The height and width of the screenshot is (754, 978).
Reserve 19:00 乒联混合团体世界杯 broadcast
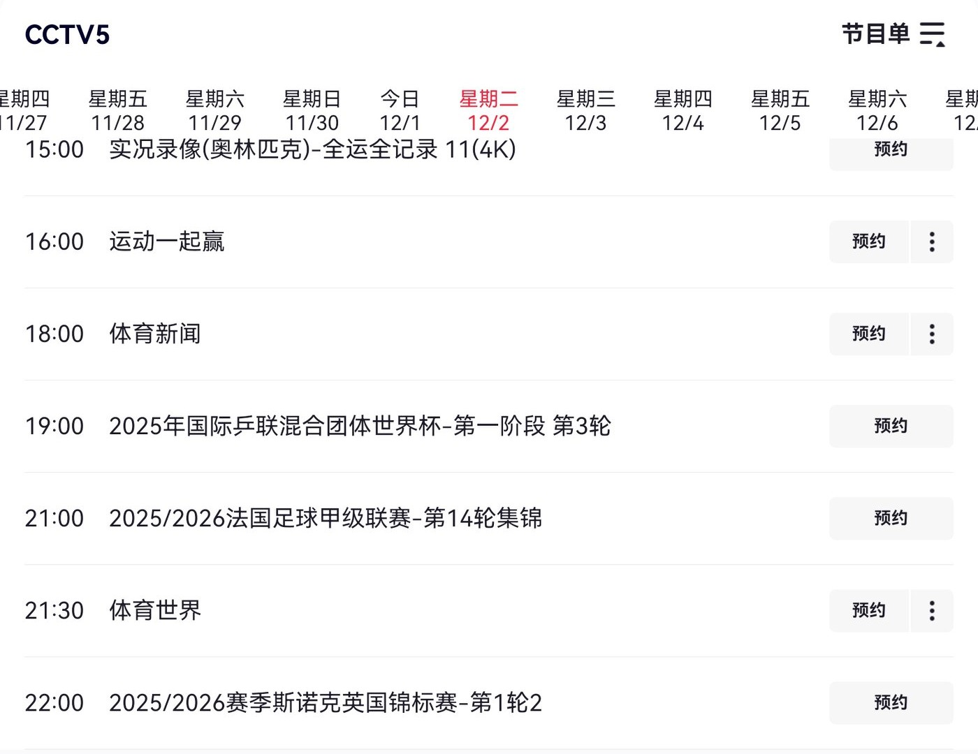point(891,426)
